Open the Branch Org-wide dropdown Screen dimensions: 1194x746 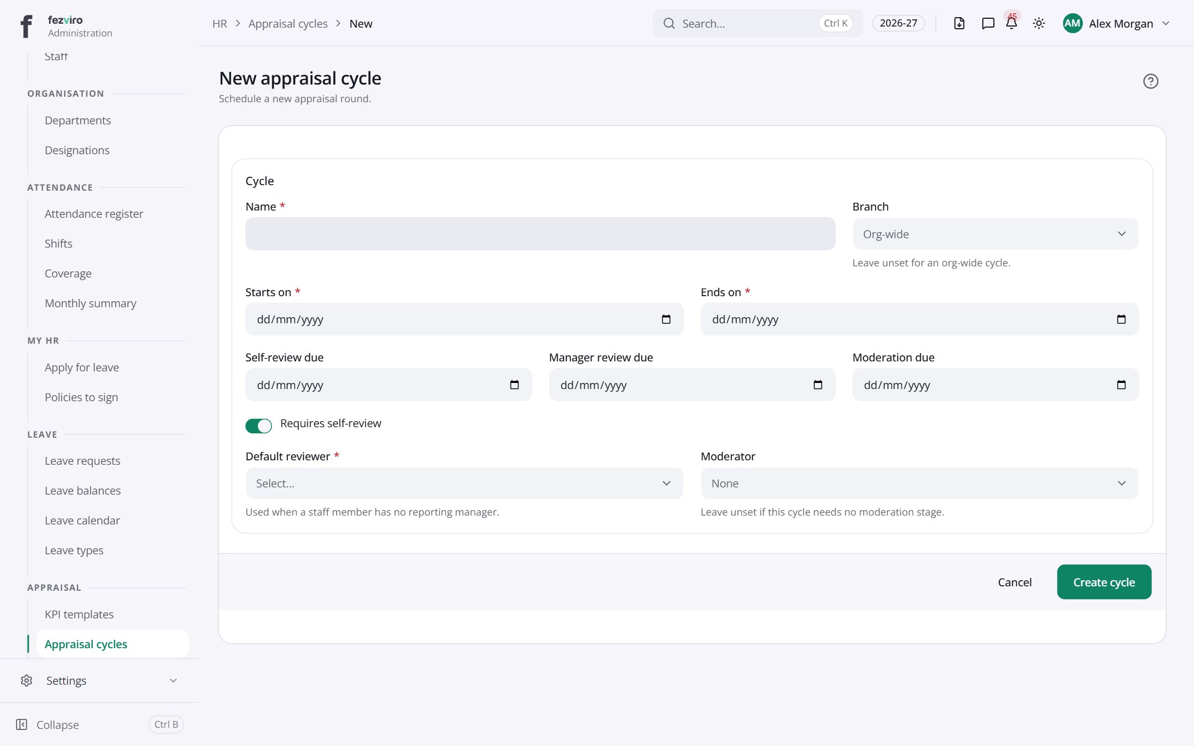click(995, 234)
